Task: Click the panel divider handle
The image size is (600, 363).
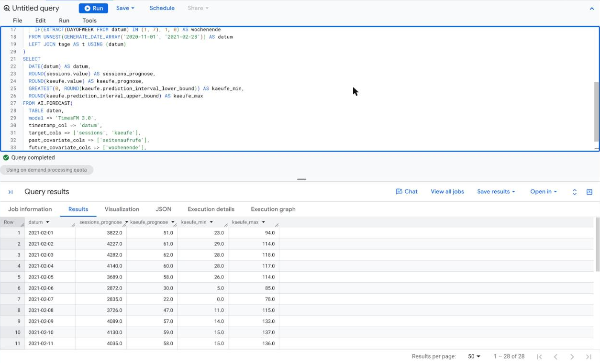Action: point(301,179)
